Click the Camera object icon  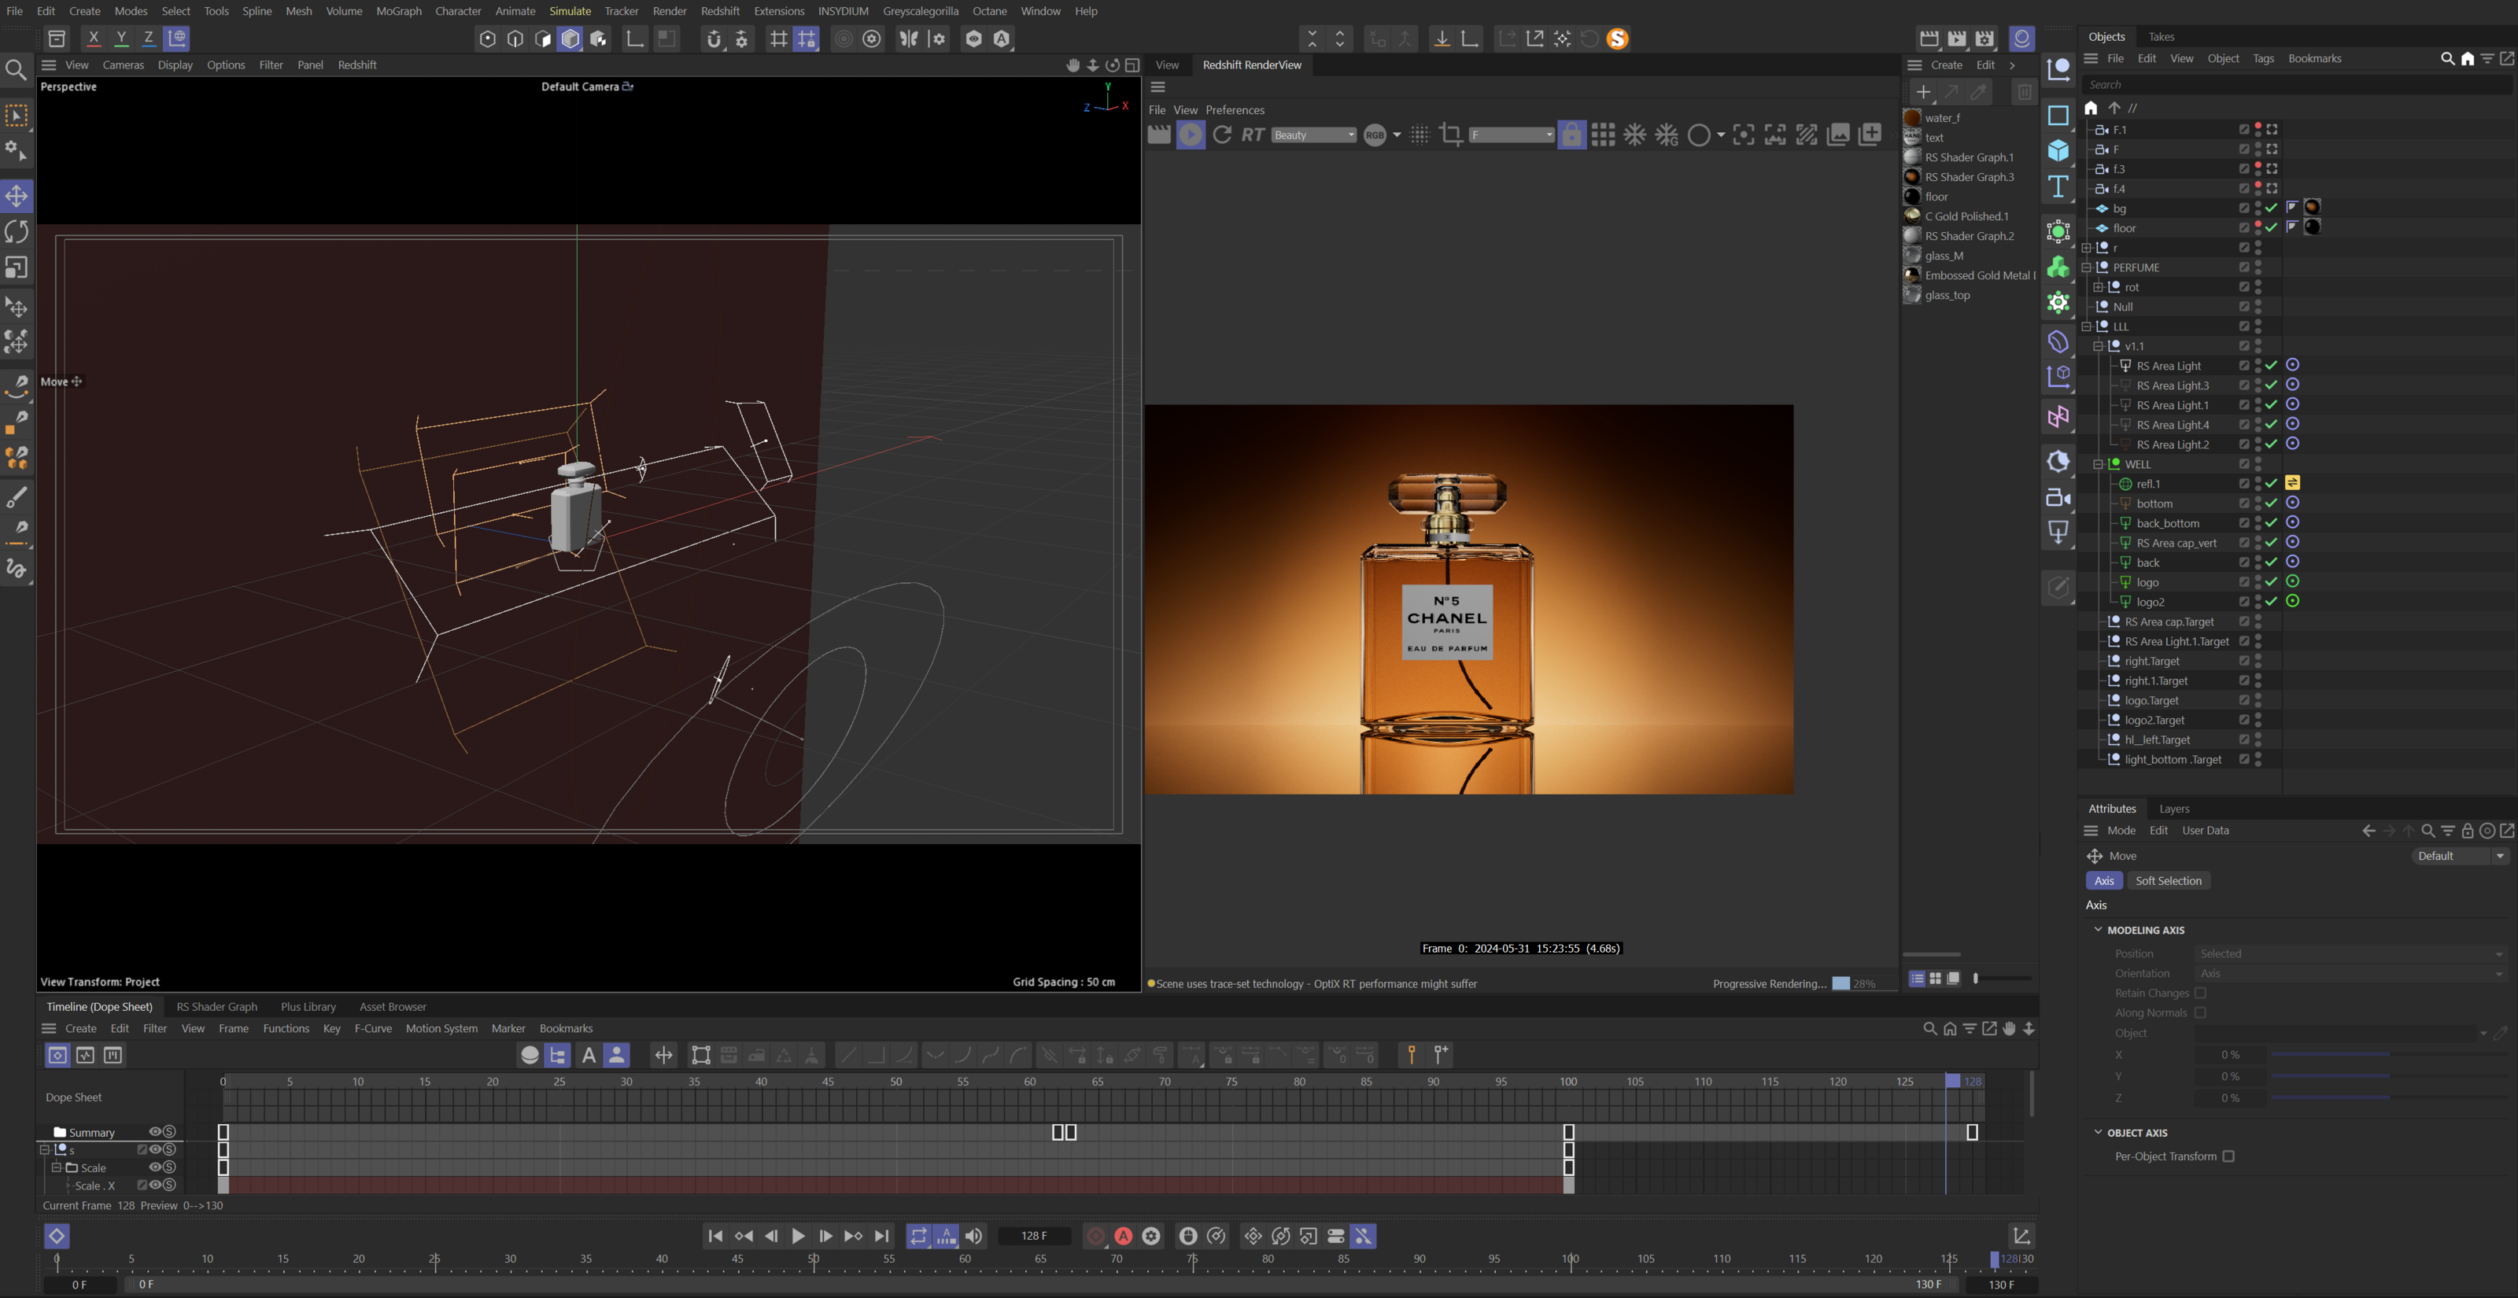[x=2058, y=497]
